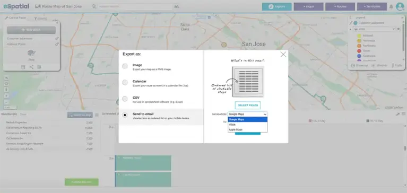Click the share icon in the control panel
Screen dimensions: 407x193
31,67
